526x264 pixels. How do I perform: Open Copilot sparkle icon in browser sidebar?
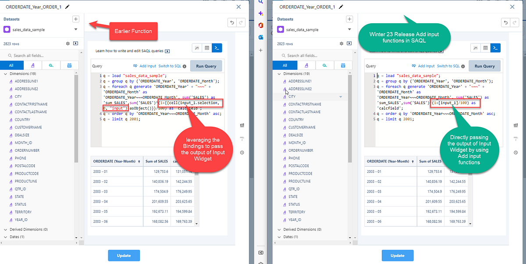point(261,14)
